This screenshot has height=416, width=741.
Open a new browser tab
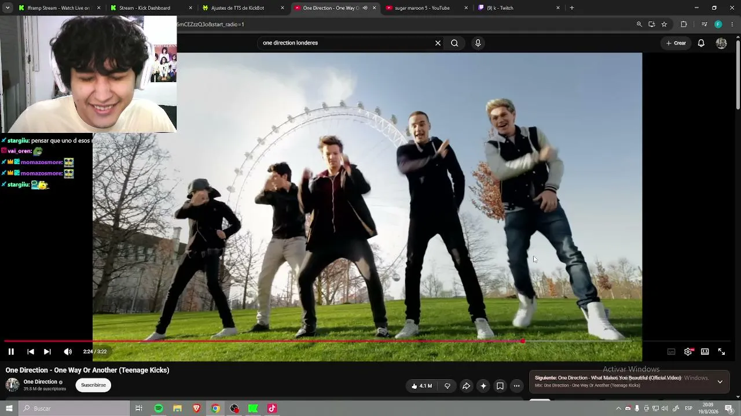click(572, 8)
